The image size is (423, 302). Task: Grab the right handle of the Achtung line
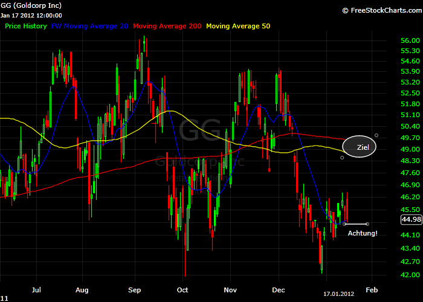pos(367,224)
